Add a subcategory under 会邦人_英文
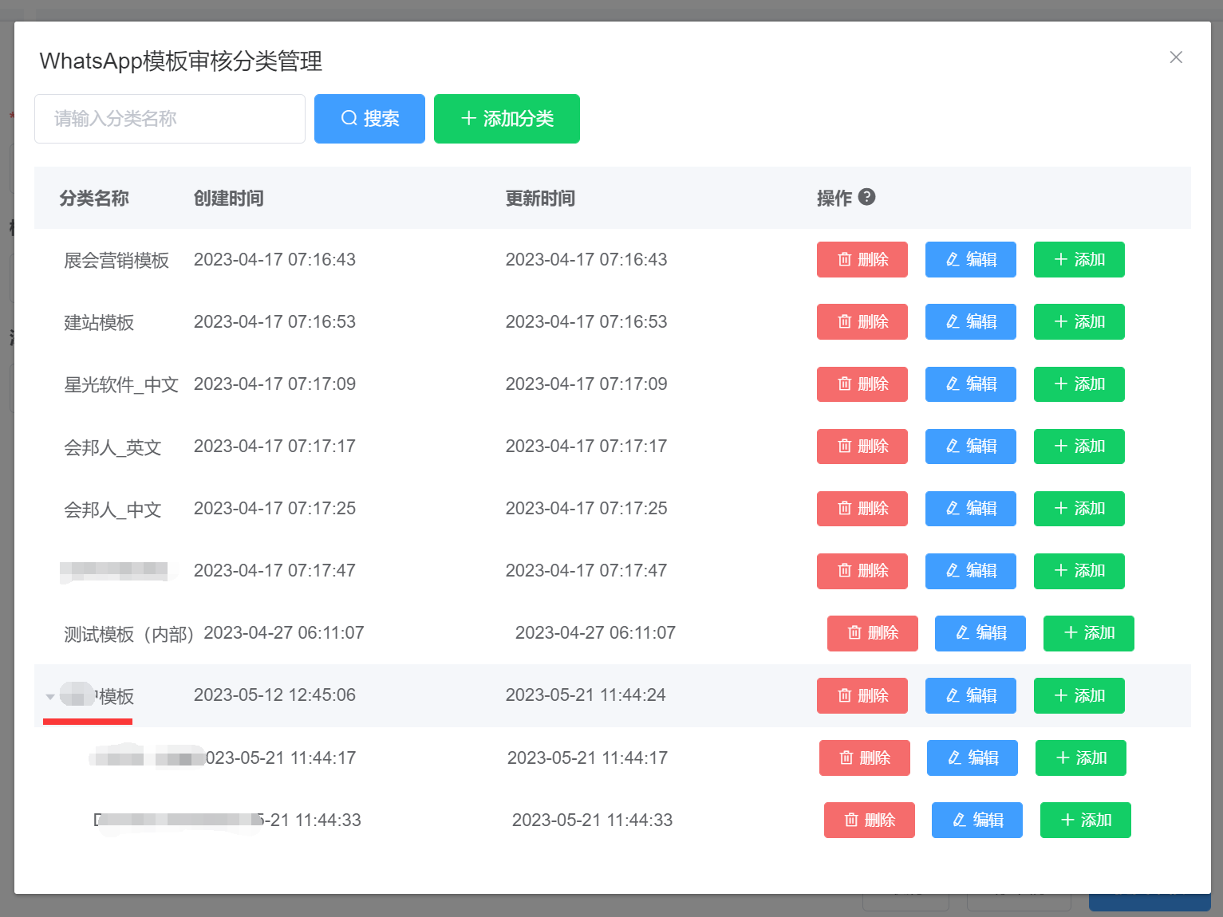1223x917 pixels. click(x=1079, y=447)
